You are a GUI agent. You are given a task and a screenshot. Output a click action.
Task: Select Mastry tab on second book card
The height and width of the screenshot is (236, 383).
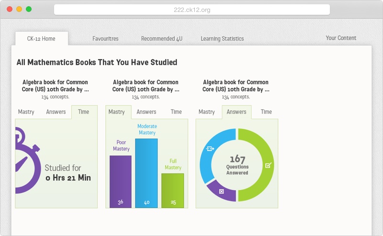118,112
